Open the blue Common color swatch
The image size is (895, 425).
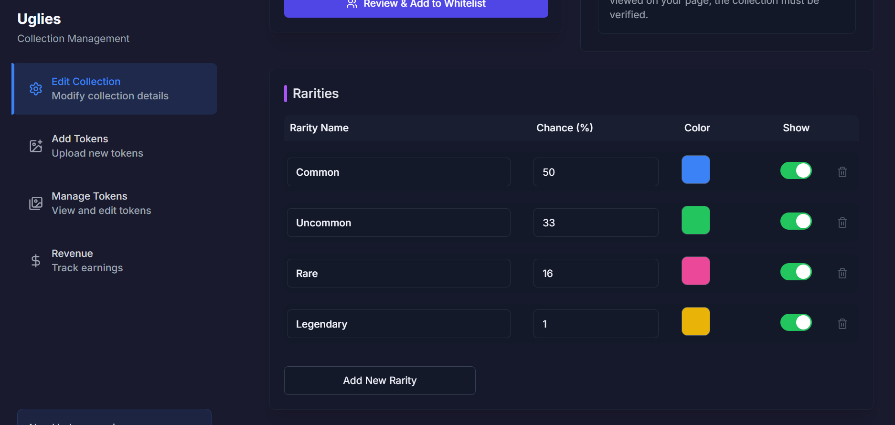coord(695,170)
